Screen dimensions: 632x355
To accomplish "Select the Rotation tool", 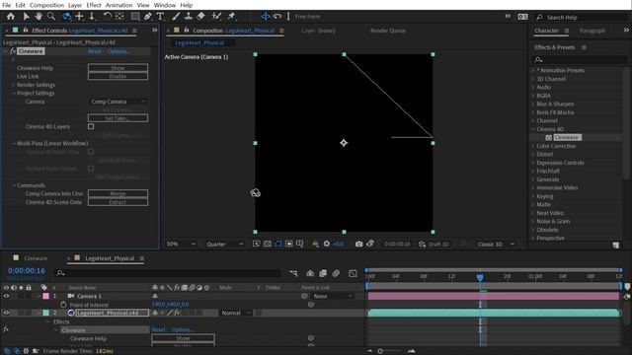I will pos(107,16).
